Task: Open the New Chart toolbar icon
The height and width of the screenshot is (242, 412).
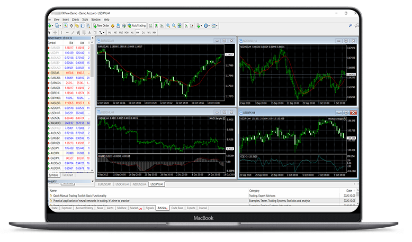Action: [49, 26]
